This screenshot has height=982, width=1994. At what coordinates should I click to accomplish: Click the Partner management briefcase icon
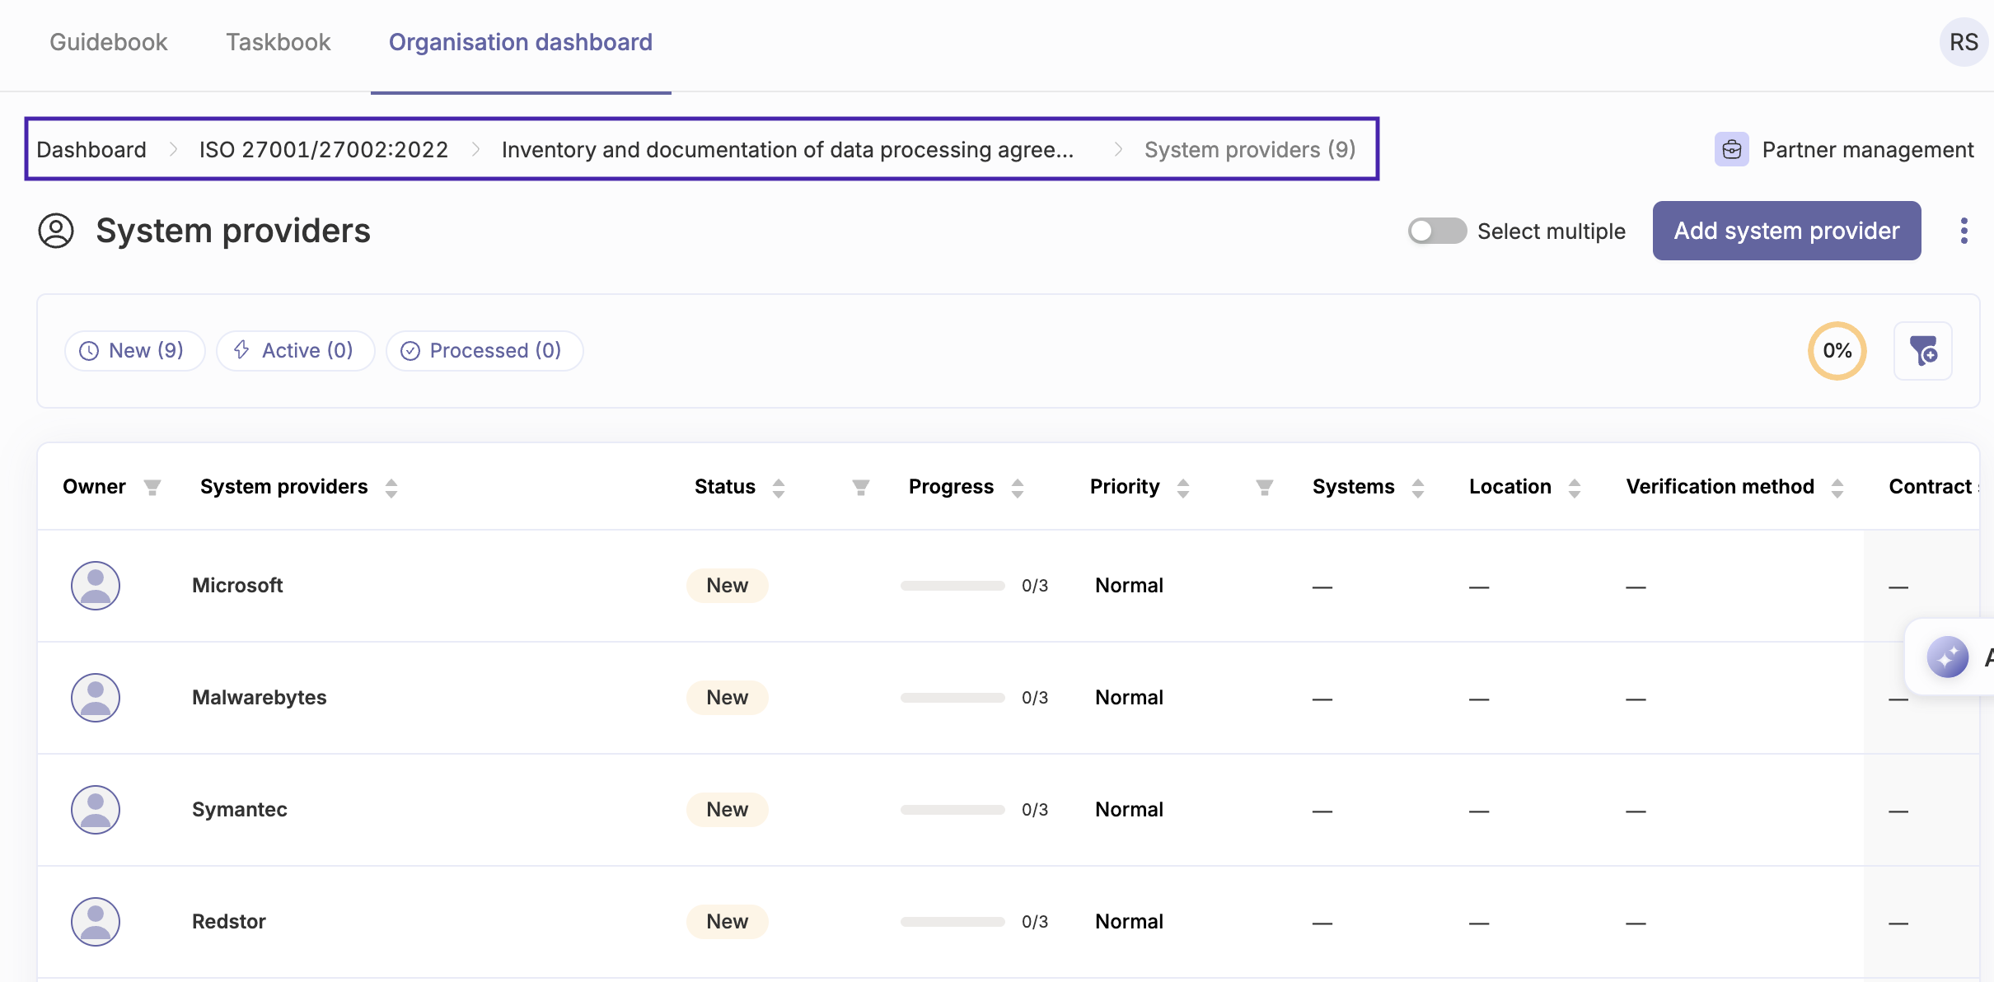[x=1731, y=149]
